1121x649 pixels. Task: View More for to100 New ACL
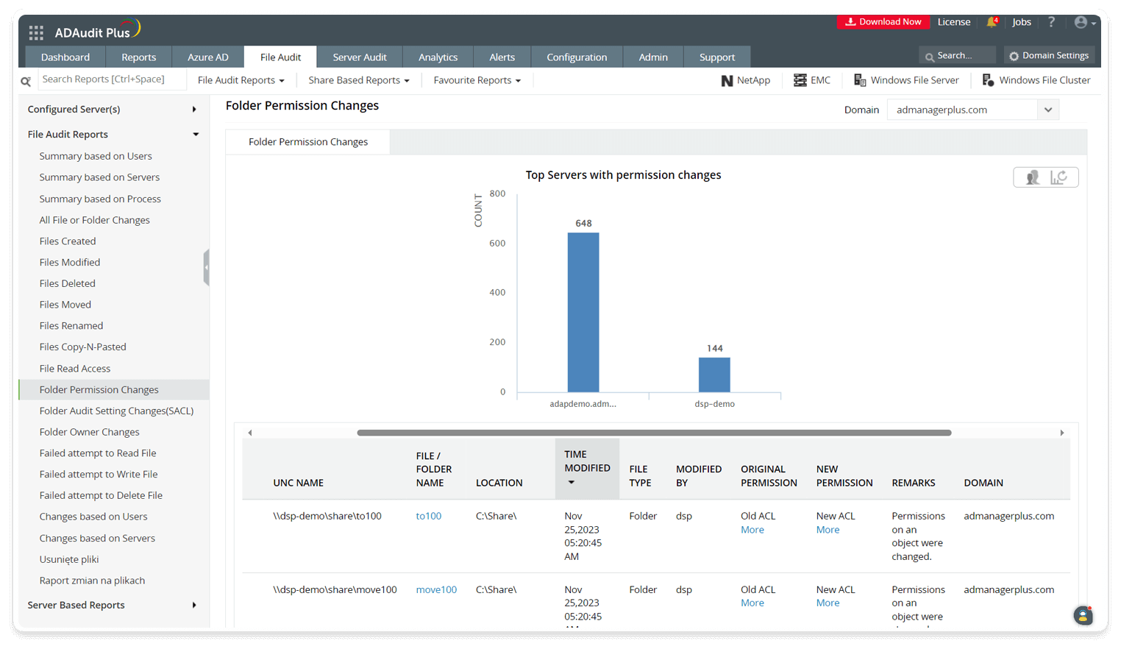828,530
